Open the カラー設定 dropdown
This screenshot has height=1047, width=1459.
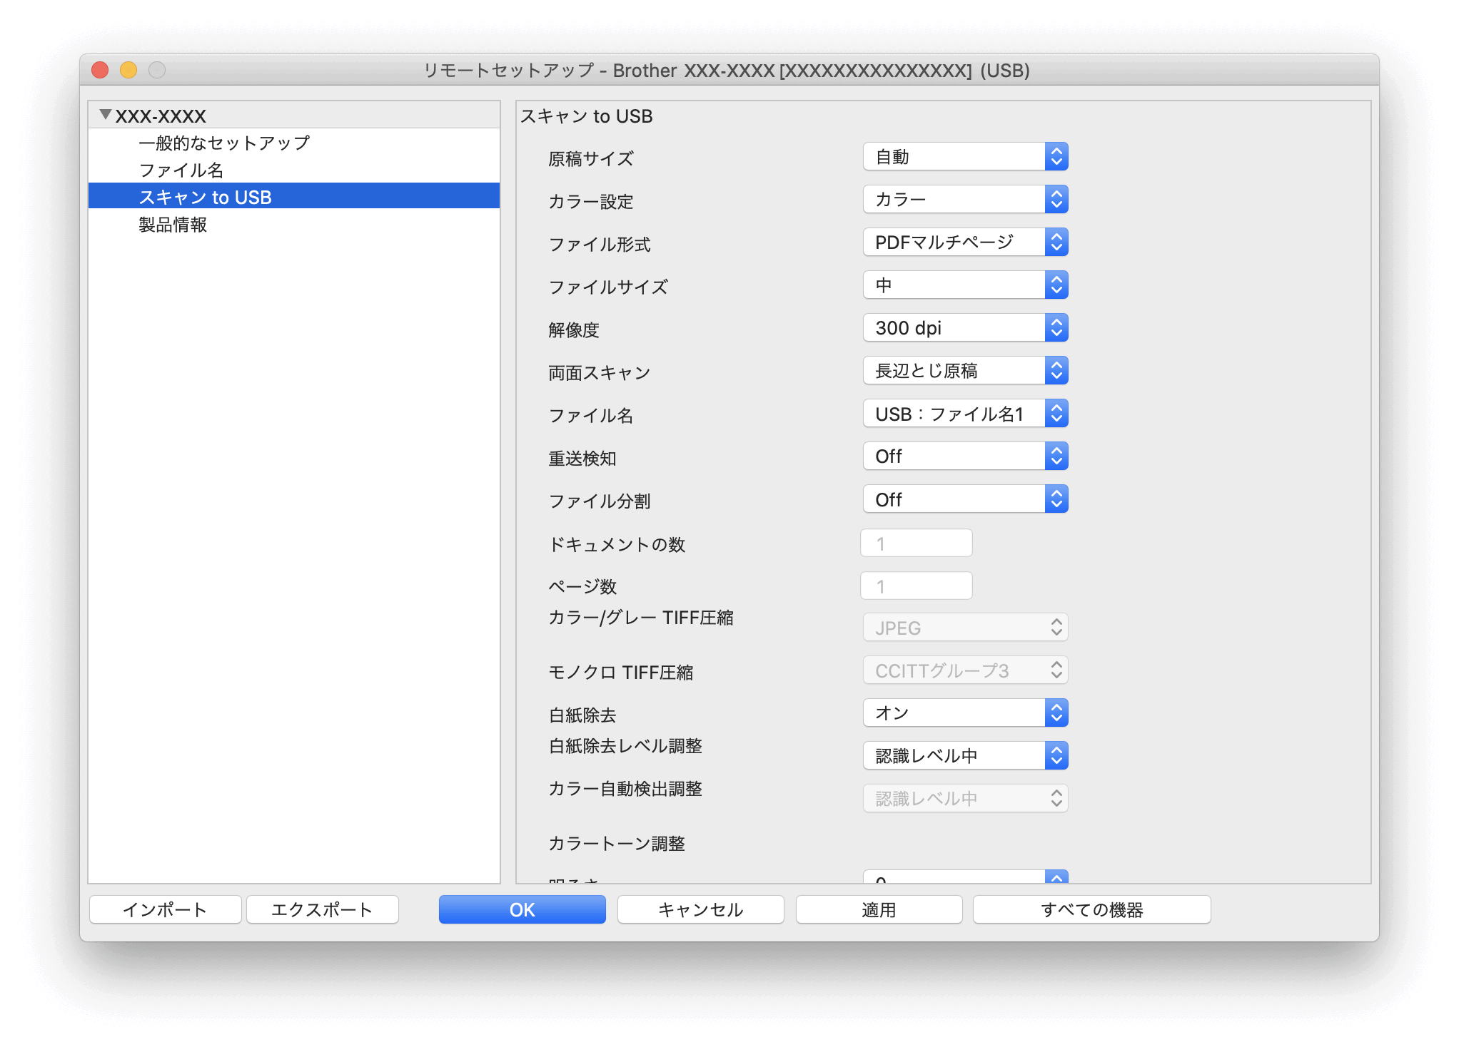[x=965, y=199]
